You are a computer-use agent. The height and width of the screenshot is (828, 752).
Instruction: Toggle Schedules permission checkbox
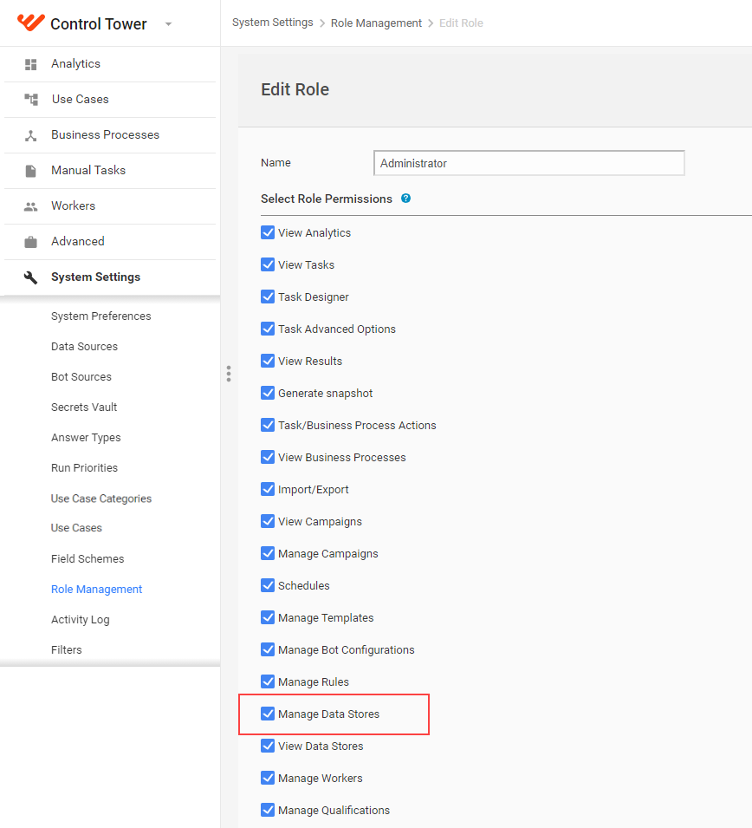[268, 585]
